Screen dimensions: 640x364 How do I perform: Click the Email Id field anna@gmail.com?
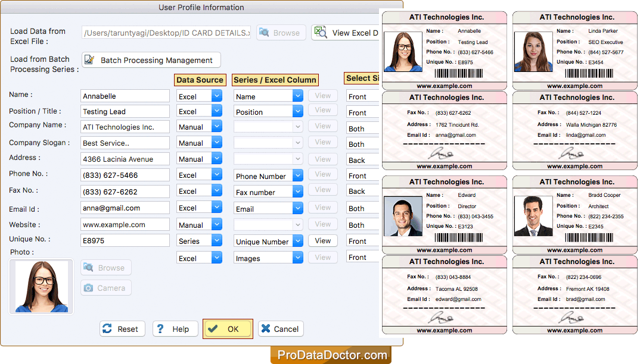(x=125, y=208)
